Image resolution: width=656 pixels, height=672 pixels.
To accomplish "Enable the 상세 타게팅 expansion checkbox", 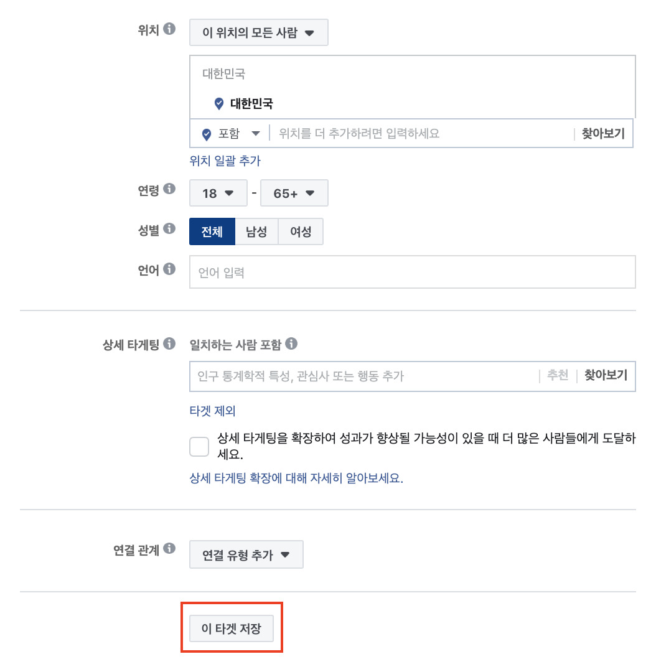I will pyautogui.click(x=199, y=447).
